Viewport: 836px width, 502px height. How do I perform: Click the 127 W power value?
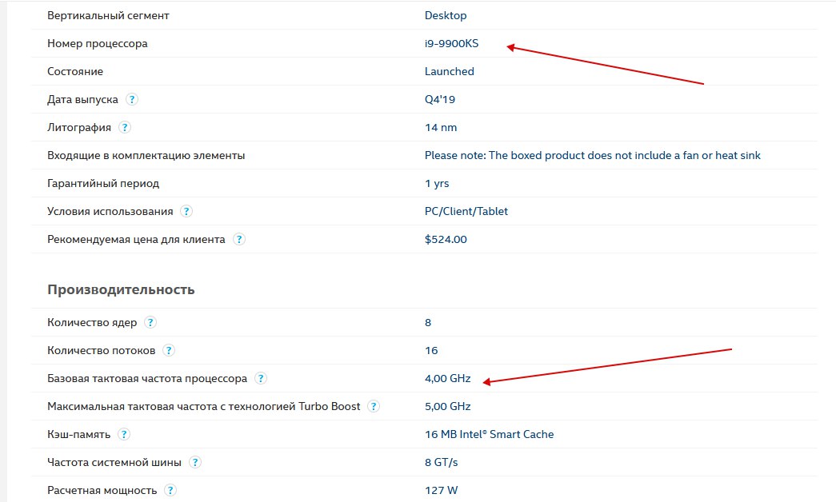coord(441,490)
